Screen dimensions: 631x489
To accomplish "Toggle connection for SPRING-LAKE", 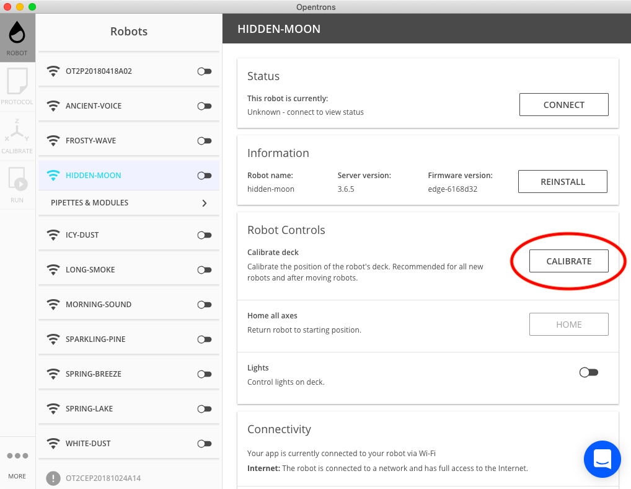I will pyautogui.click(x=205, y=408).
